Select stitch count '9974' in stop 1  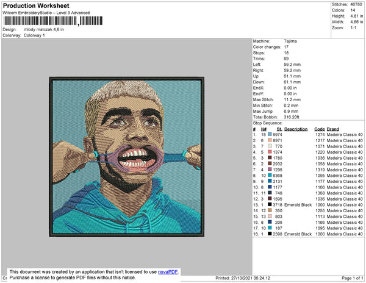pyautogui.click(x=278, y=135)
